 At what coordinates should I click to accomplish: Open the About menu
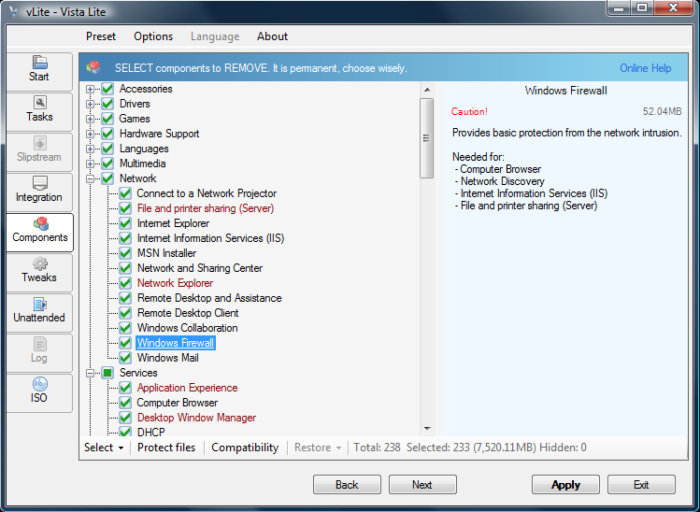[272, 36]
